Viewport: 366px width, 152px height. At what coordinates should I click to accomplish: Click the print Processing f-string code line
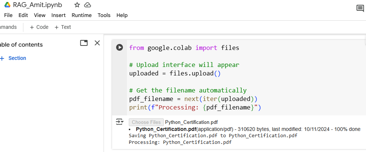tap(195, 108)
